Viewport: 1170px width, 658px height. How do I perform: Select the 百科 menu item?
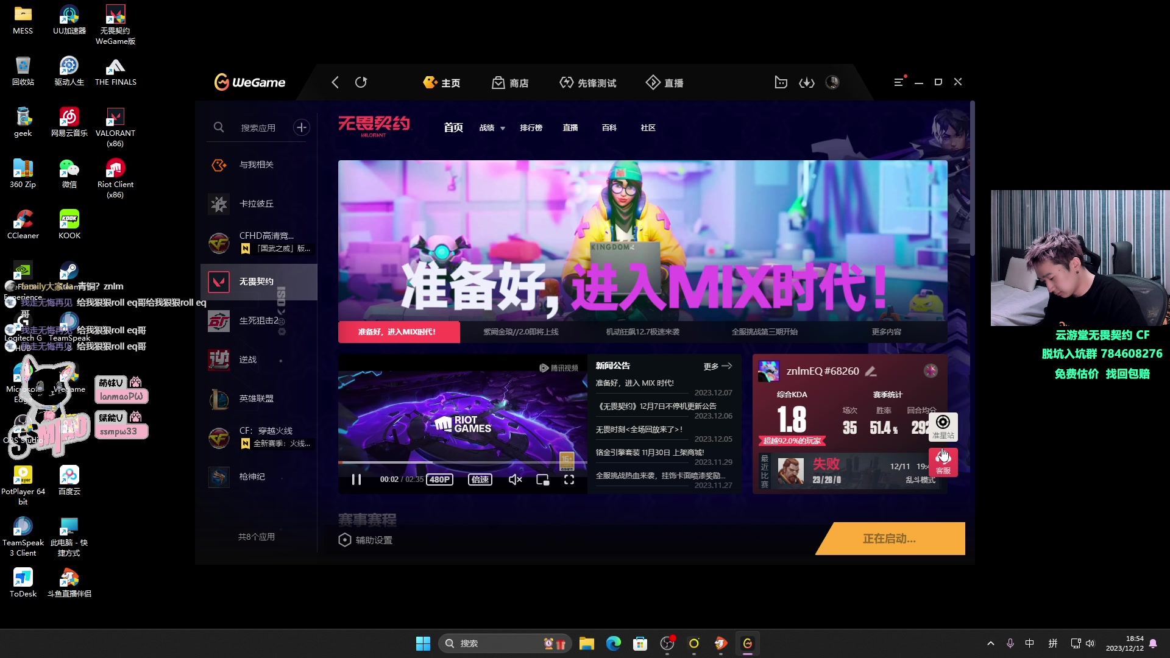(x=609, y=128)
